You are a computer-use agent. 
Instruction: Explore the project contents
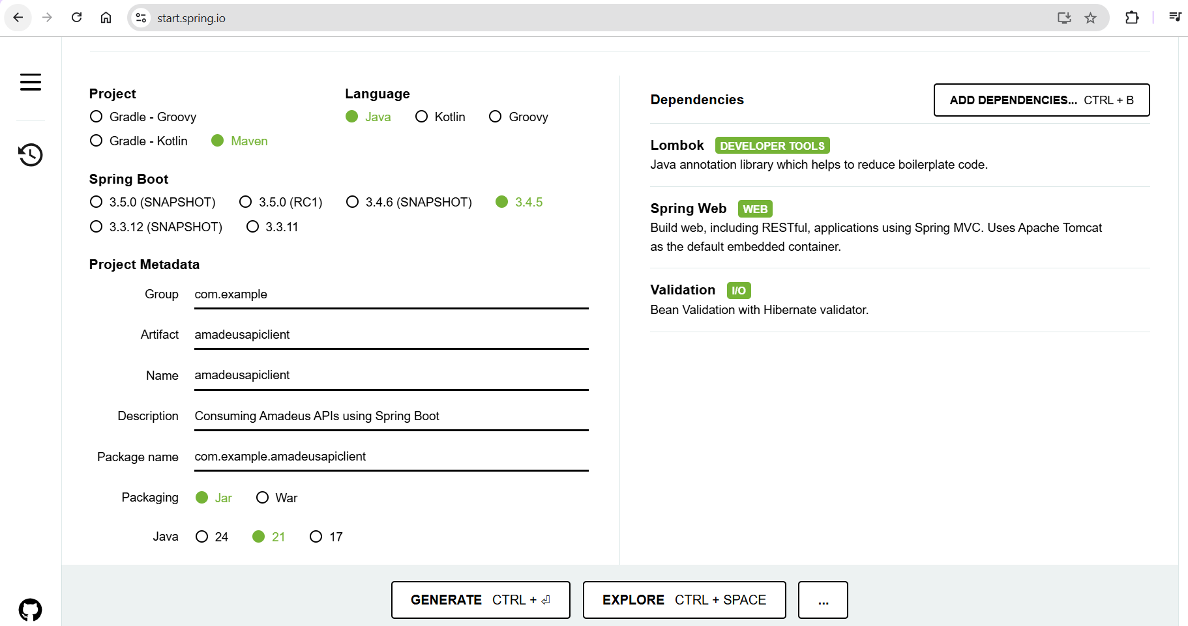coord(684,600)
